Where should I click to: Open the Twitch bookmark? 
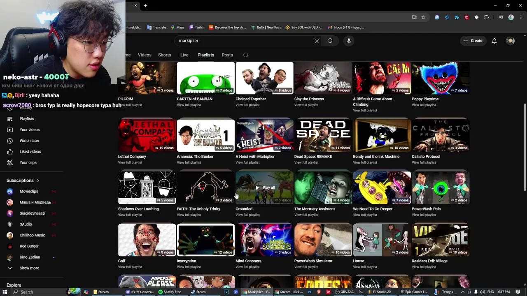(x=197, y=28)
